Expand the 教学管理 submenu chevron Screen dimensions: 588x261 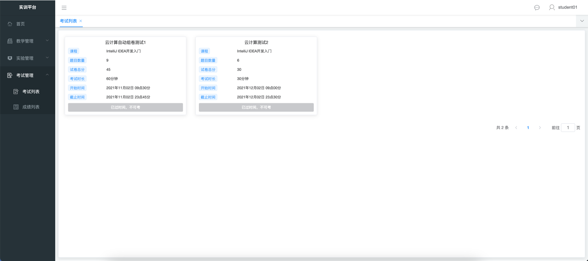[47, 41]
